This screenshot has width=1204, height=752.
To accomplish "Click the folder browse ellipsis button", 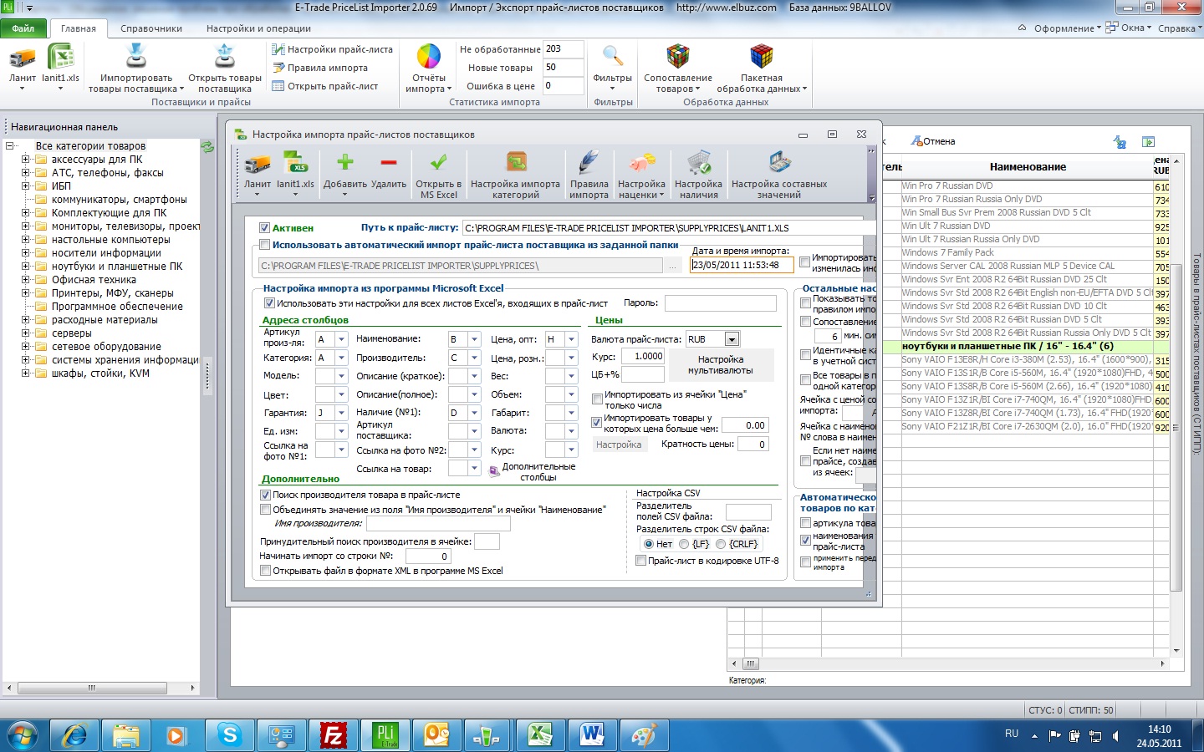I will pyautogui.click(x=673, y=266).
